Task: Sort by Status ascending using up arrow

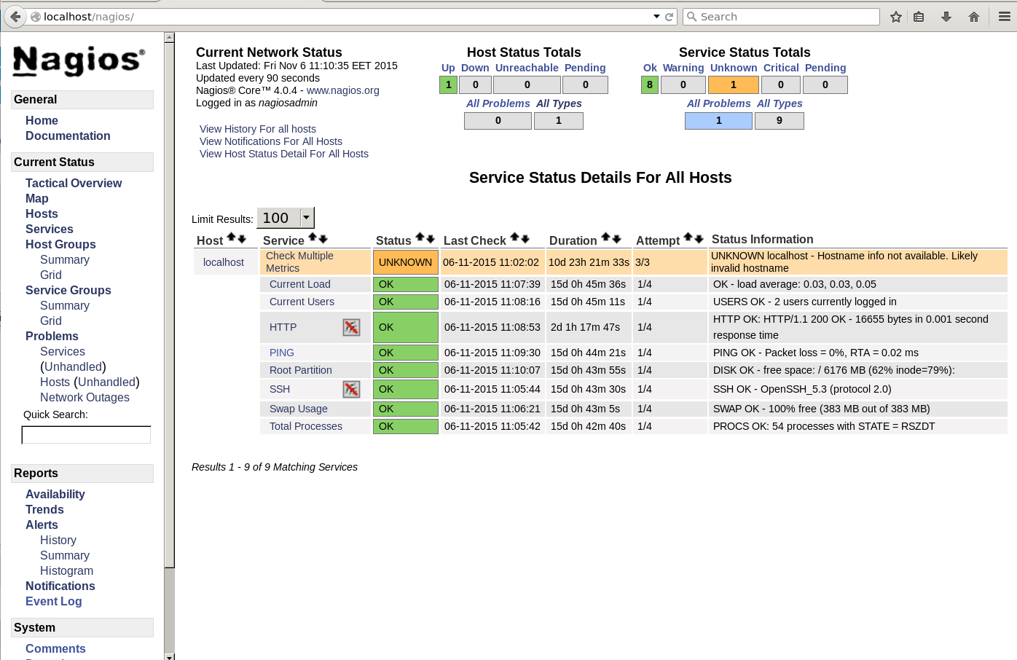Action: coord(420,238)
